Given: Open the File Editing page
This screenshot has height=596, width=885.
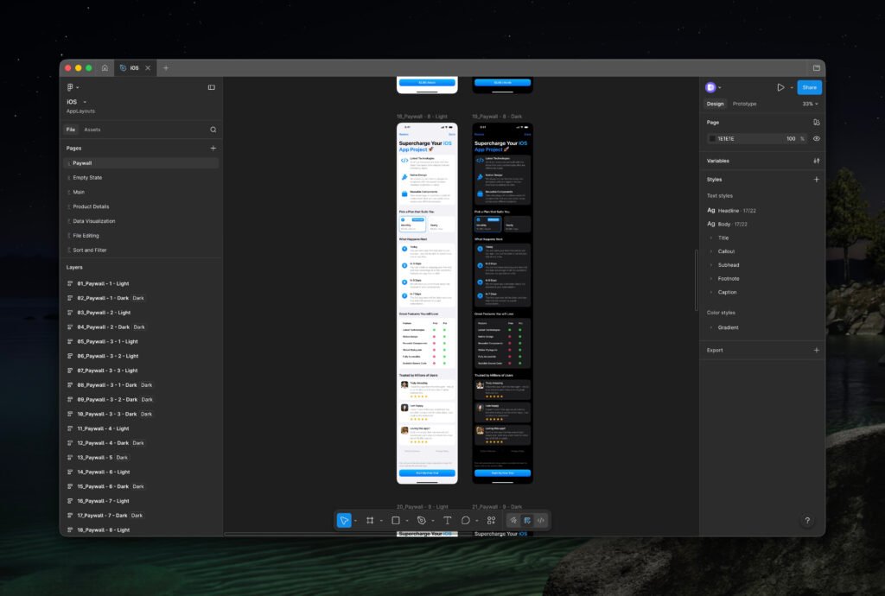Looking at the screenshot, I should tap(141, 236).
